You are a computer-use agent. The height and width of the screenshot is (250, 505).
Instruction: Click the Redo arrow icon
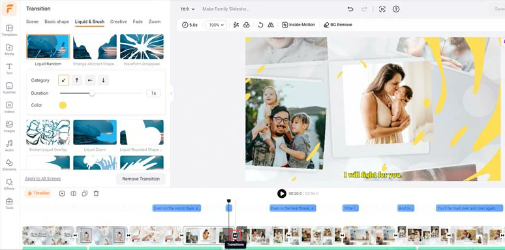[364, 9]
